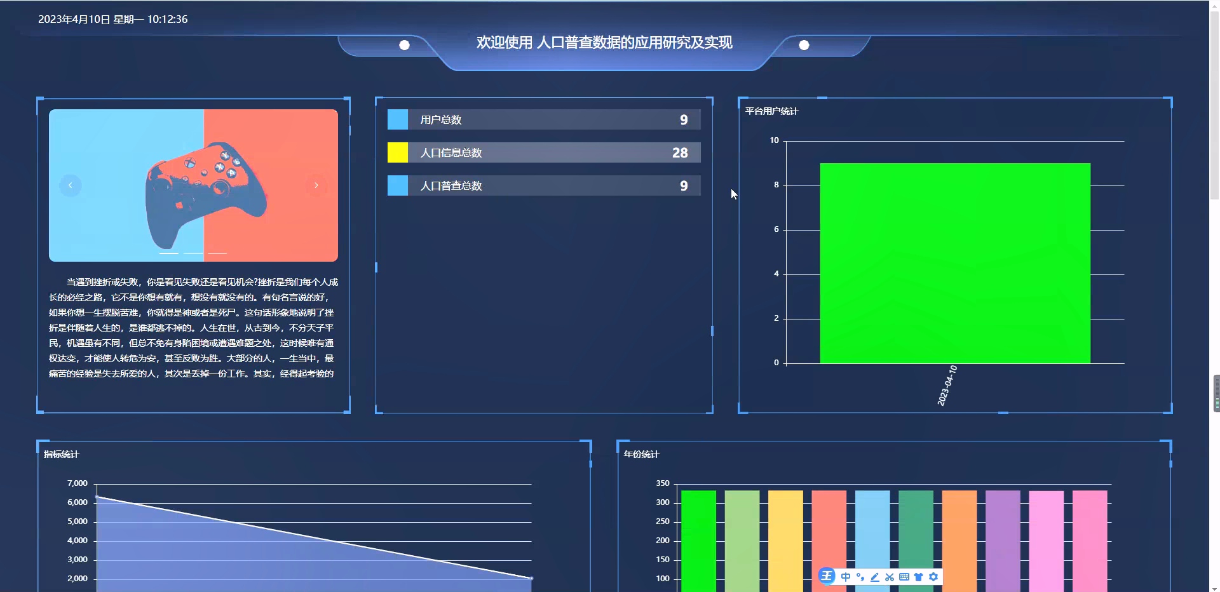
Task: Toggle Chinese/English with the 中 icon
Action: [845, 577]
